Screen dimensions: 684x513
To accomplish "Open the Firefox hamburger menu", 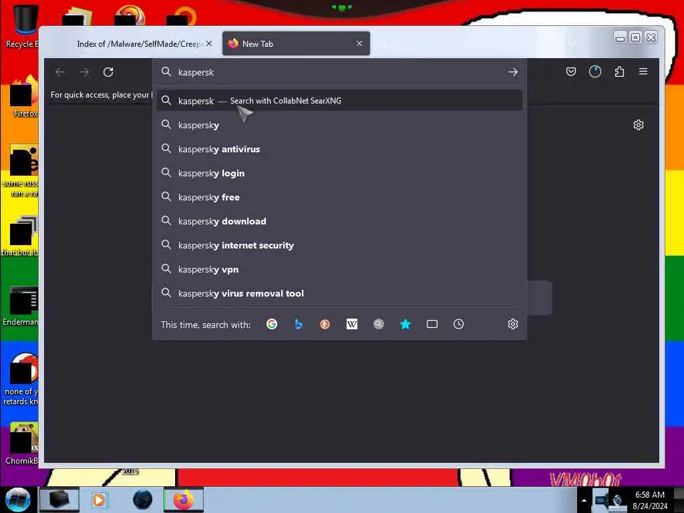I will tap(643, 71).
